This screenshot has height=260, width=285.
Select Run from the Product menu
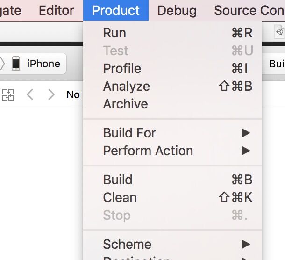tap(114, 33)
